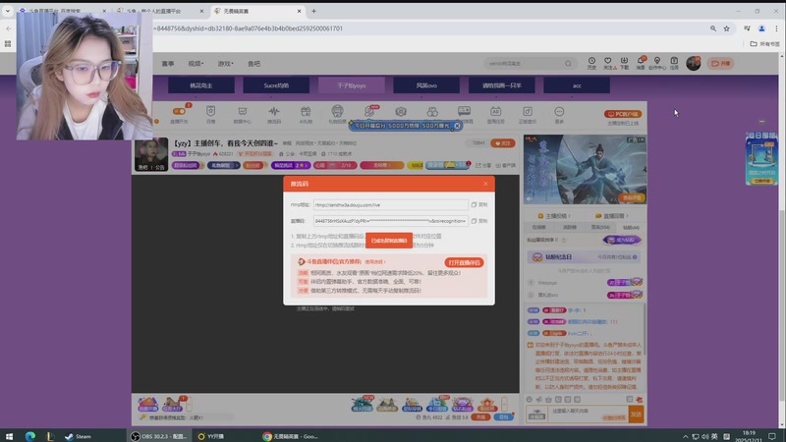786x442 pixels.
Task: Click the 充值 recharge button
Action: pos(480,416)
